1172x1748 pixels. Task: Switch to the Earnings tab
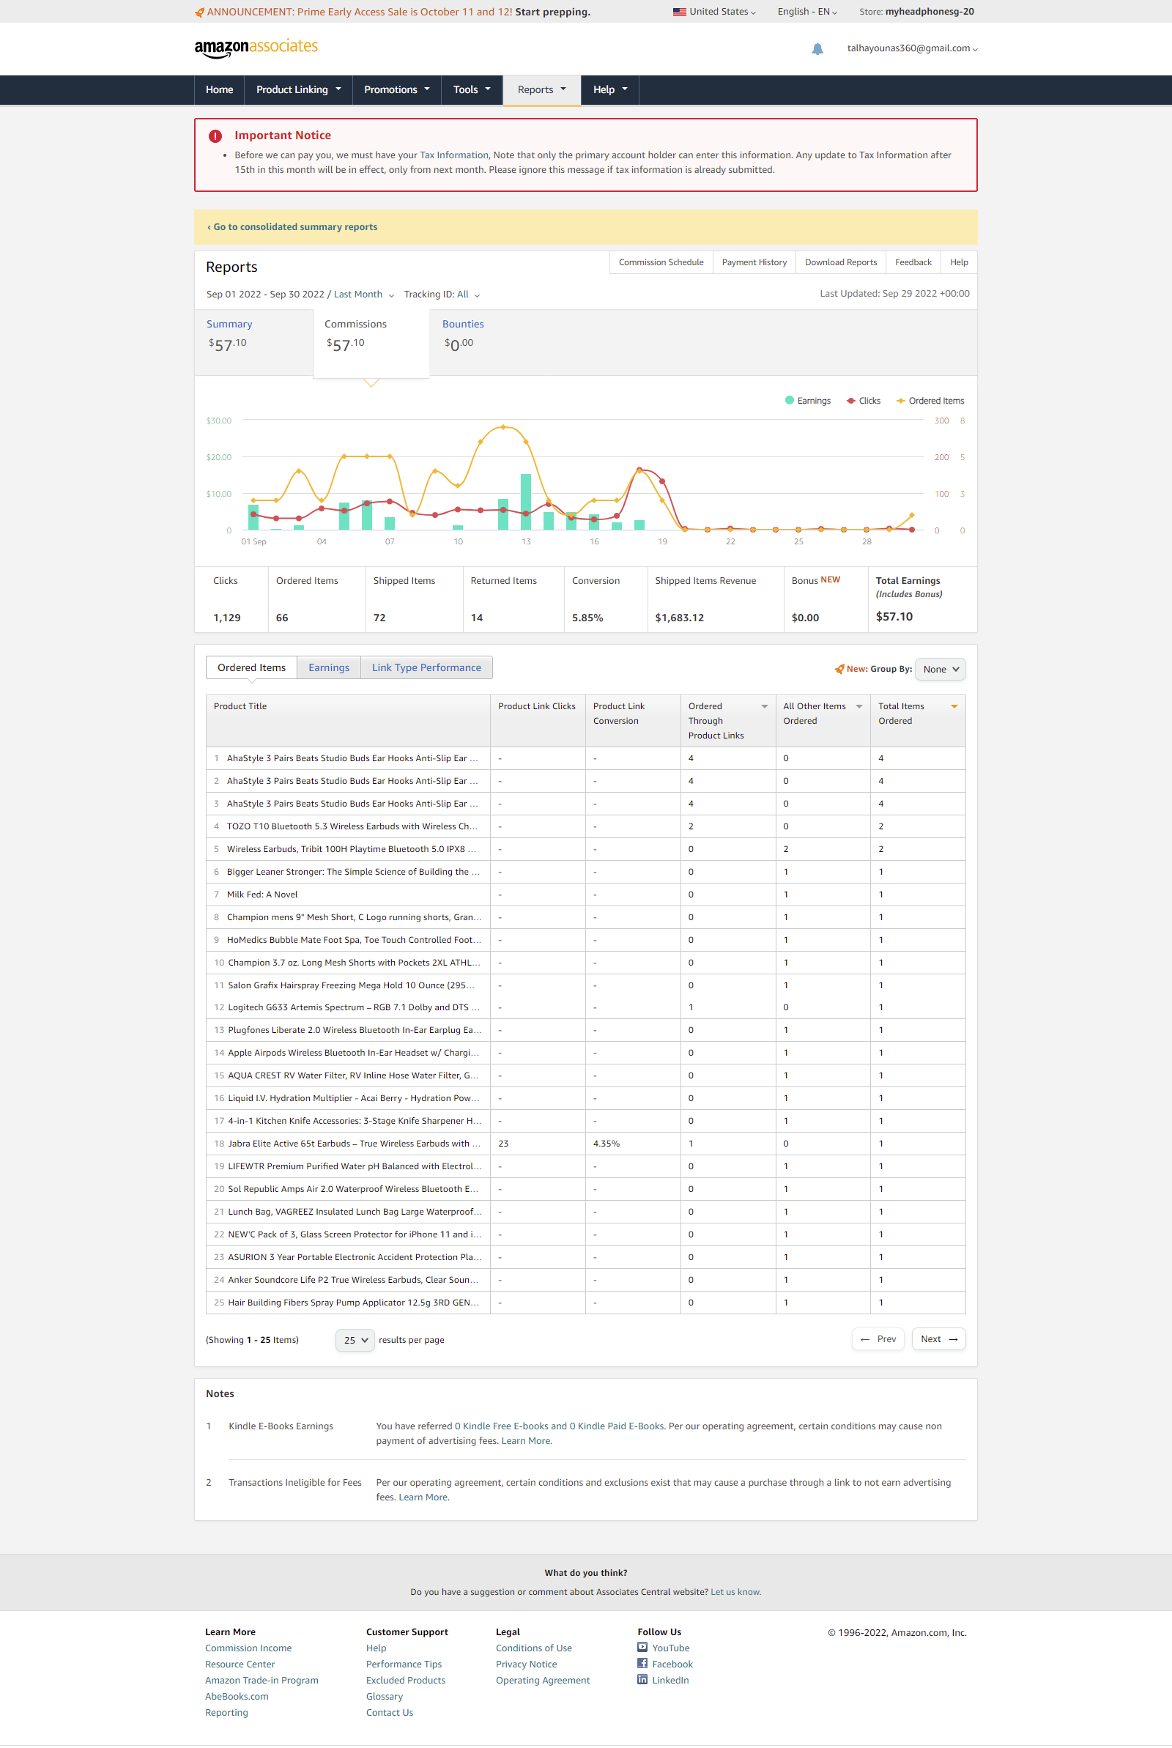click(329, 667)
